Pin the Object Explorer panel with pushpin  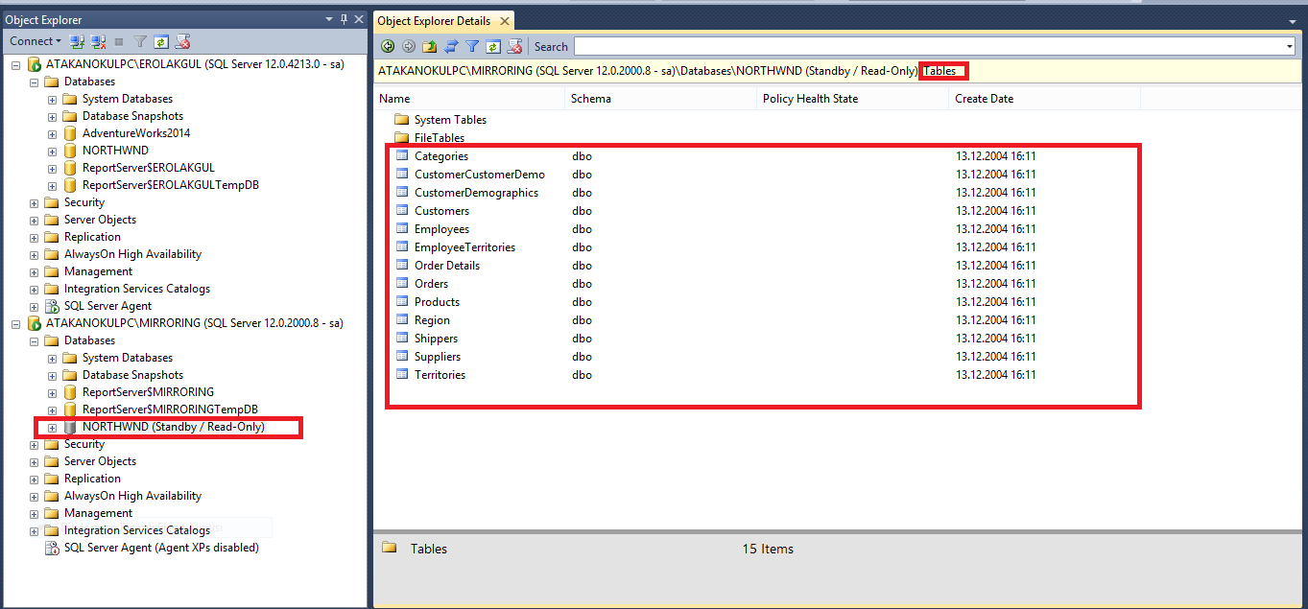345,19
